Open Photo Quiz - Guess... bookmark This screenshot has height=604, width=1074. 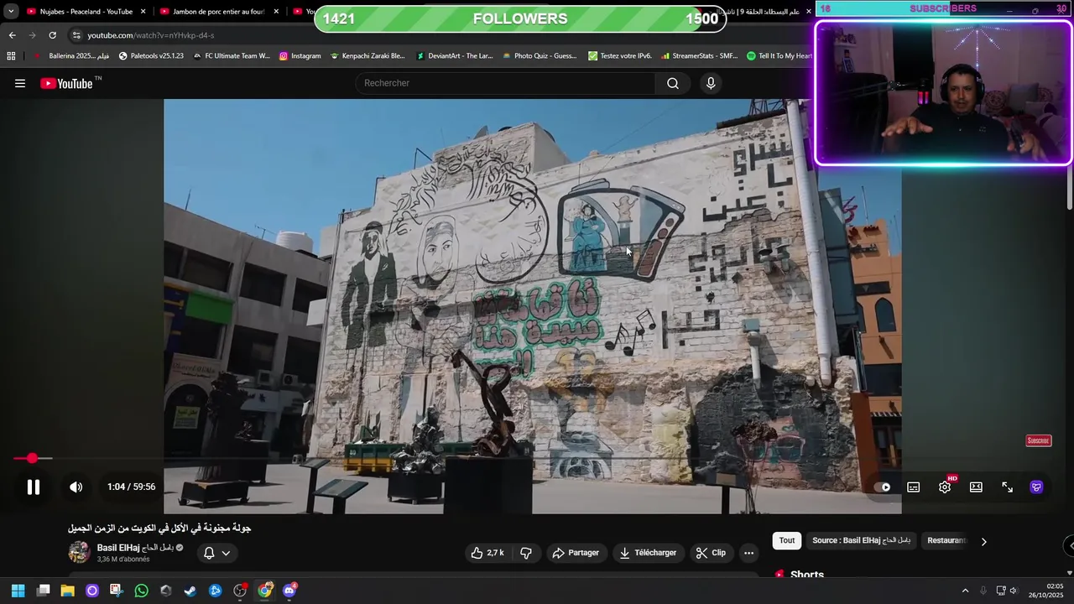click(540, 56)
